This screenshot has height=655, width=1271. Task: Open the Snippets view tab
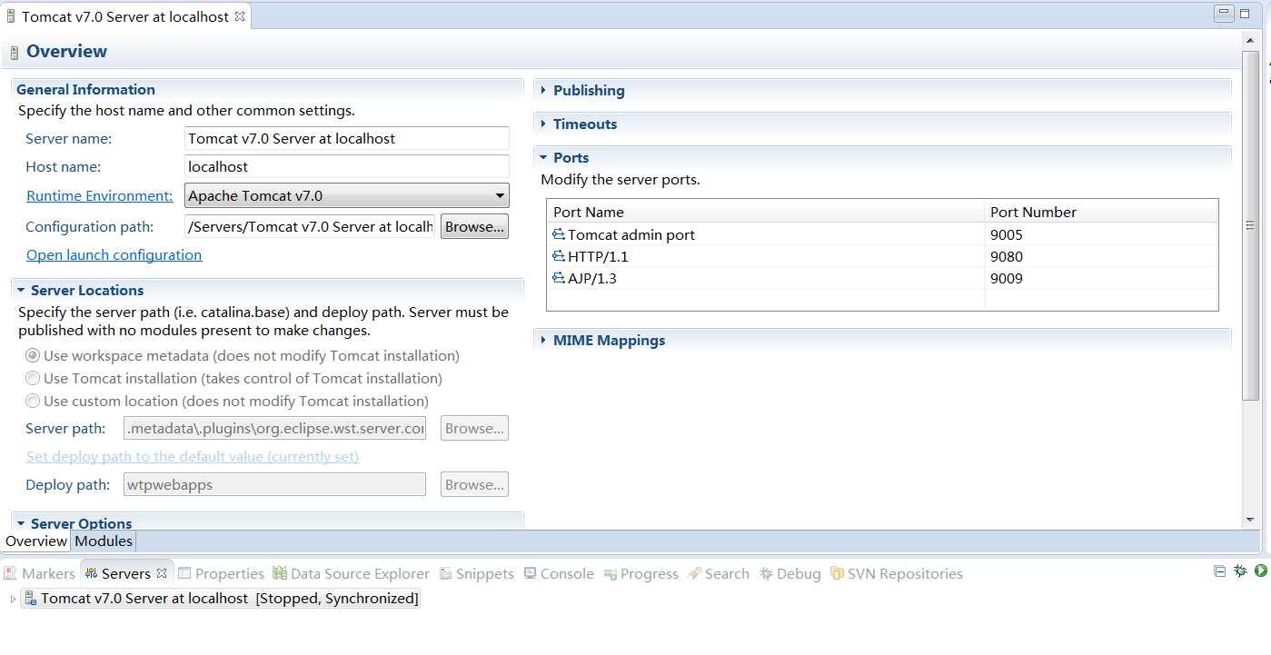click(477, 573)
